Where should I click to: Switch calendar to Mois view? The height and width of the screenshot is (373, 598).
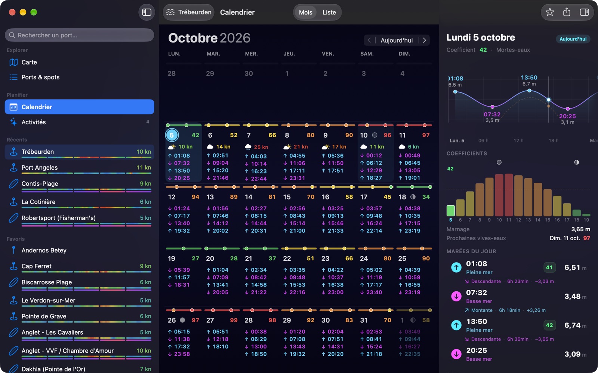(x=305, y=12)
